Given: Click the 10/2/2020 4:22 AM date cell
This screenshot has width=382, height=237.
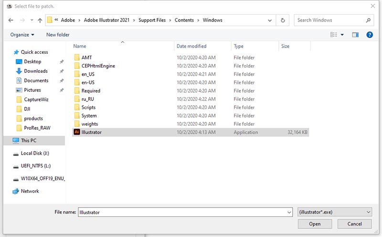Looking at the screenshot, I should tap(196, 99).
